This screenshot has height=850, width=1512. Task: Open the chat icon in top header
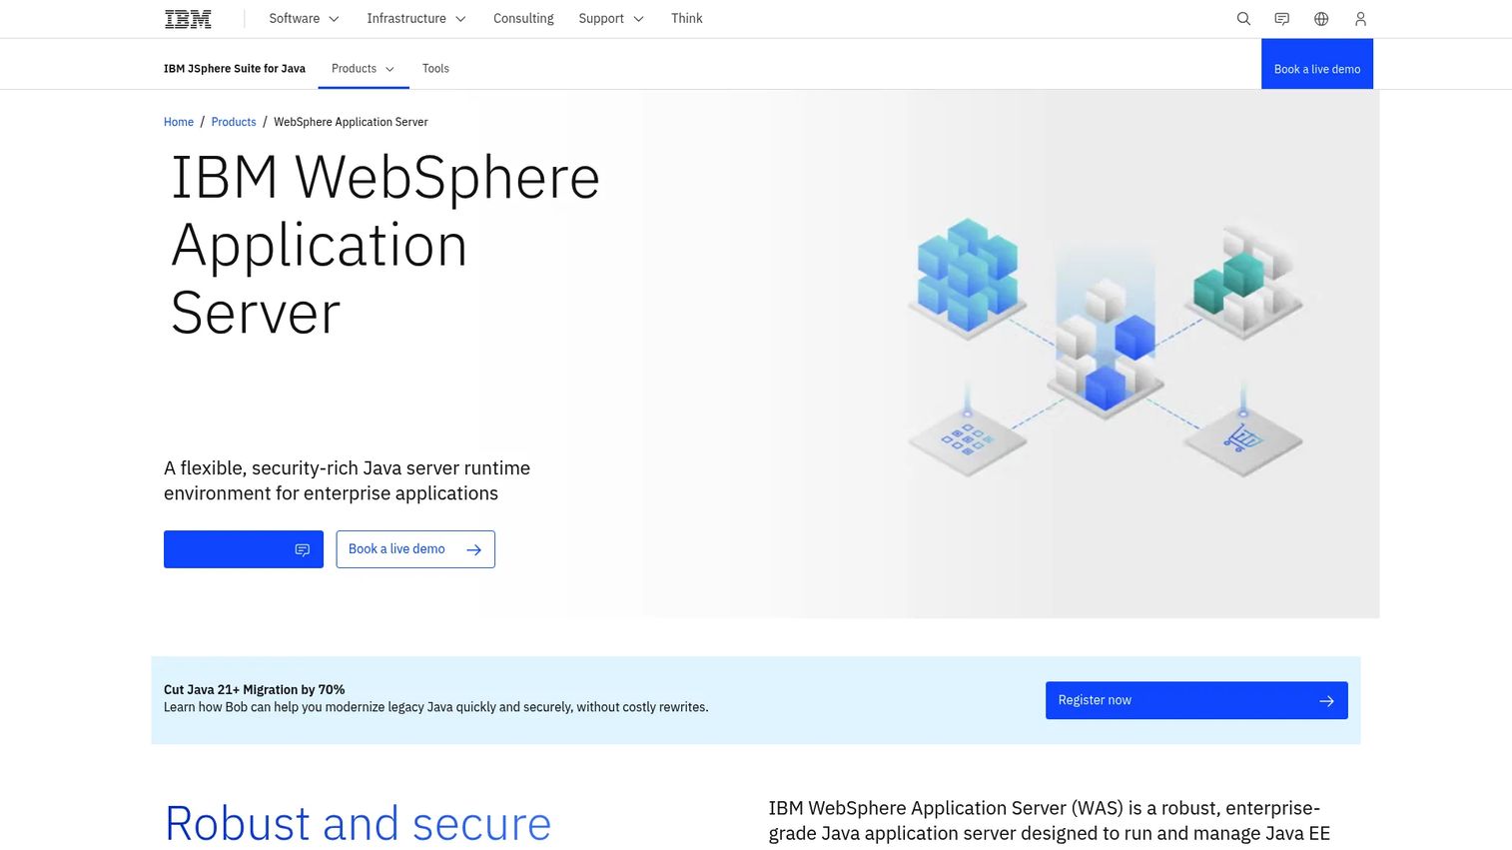point(1282,19)
